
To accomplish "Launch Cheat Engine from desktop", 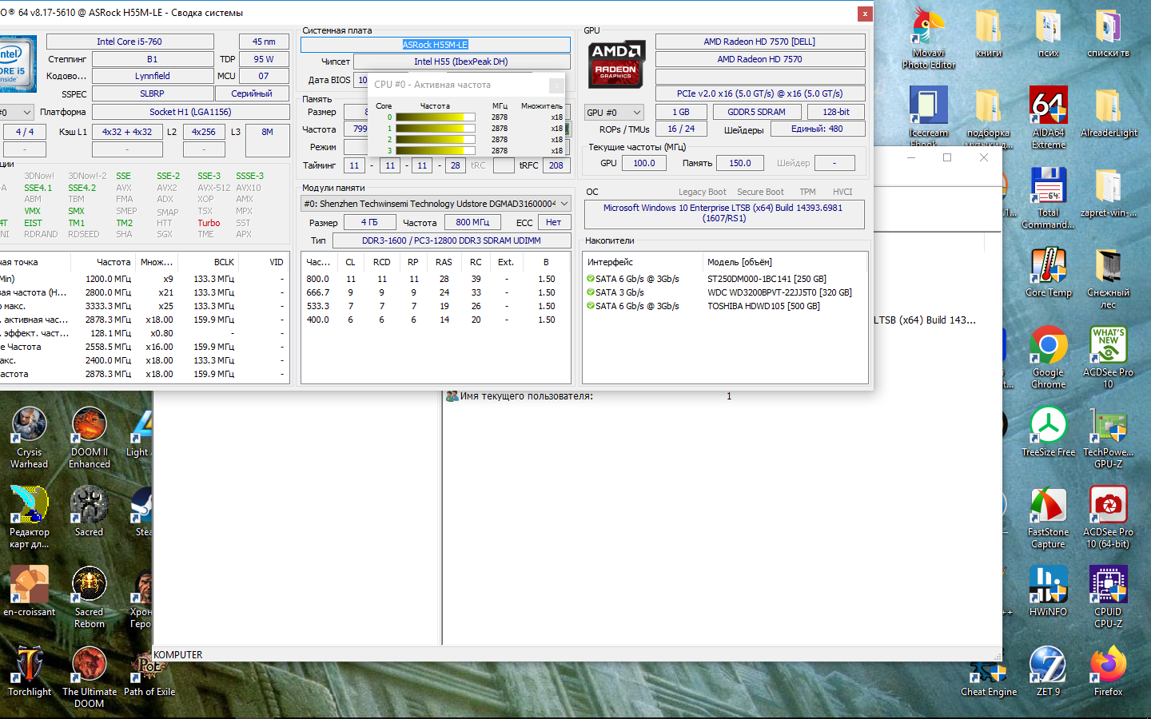I will [x=989, y=678].
